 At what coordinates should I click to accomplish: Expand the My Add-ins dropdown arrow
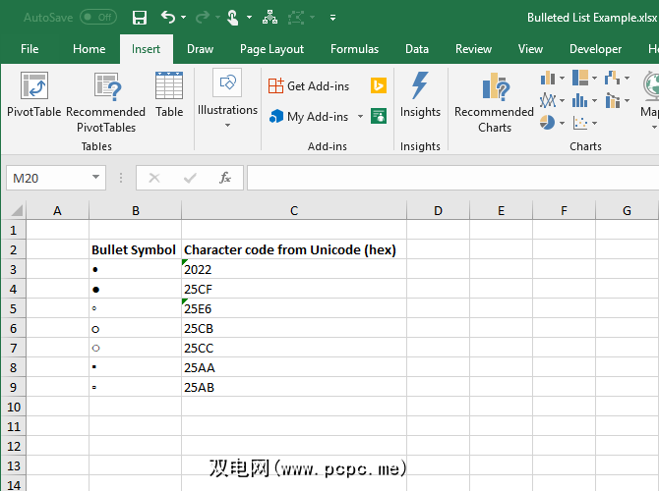coord(360,117)
